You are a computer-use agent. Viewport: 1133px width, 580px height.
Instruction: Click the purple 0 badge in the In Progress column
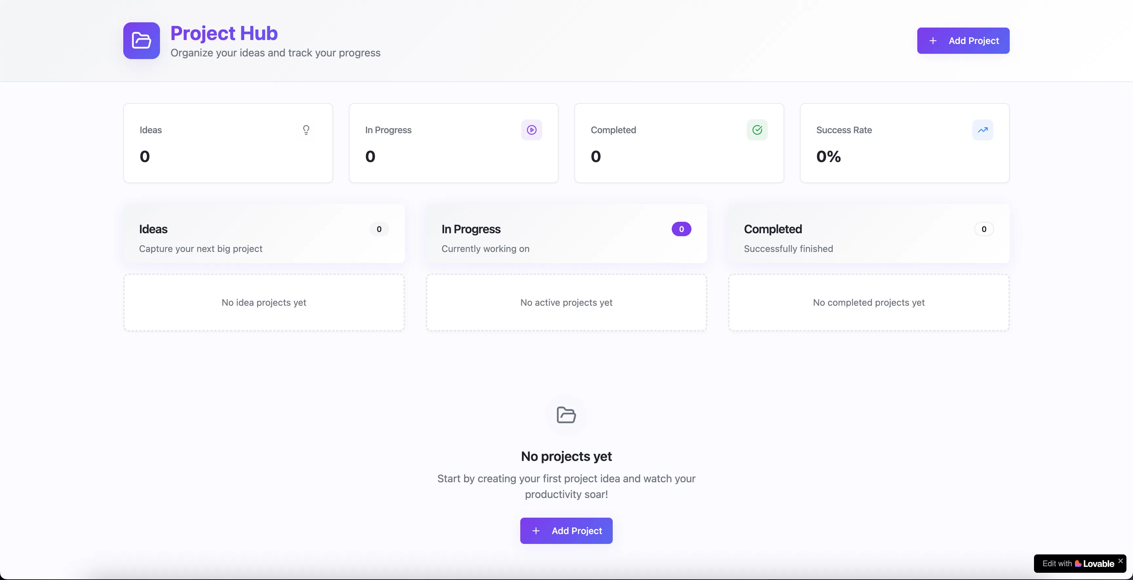[681, 229]
